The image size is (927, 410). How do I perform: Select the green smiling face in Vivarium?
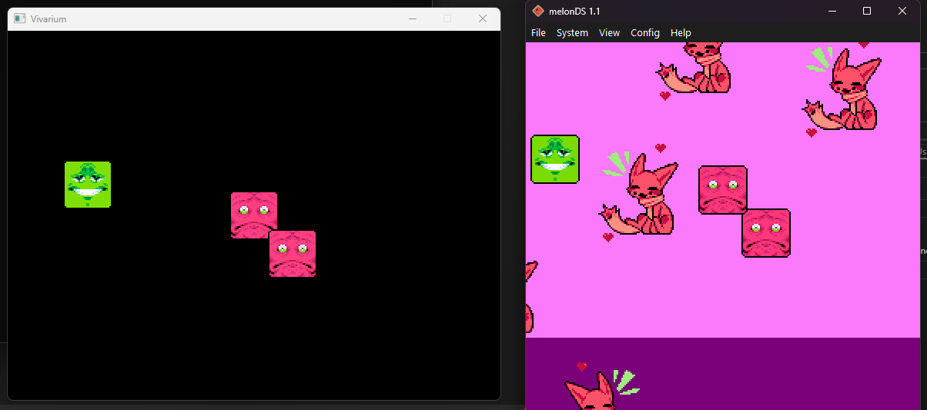(x=88, y=185)
